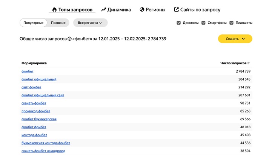Open the фонбет query link

point(28,71)
